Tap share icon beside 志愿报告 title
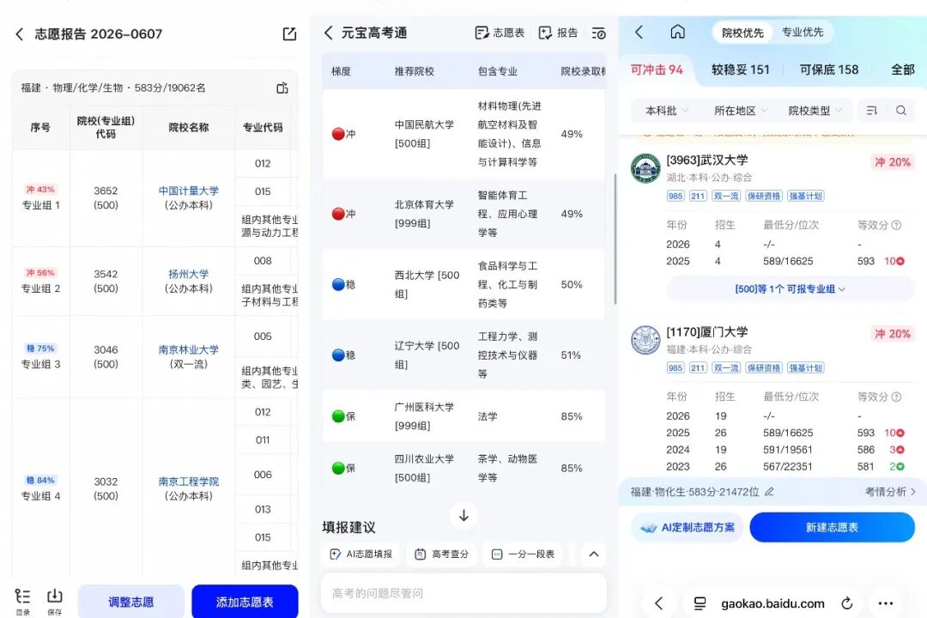This screenshot has width=927, height=618. click(289, 33)
